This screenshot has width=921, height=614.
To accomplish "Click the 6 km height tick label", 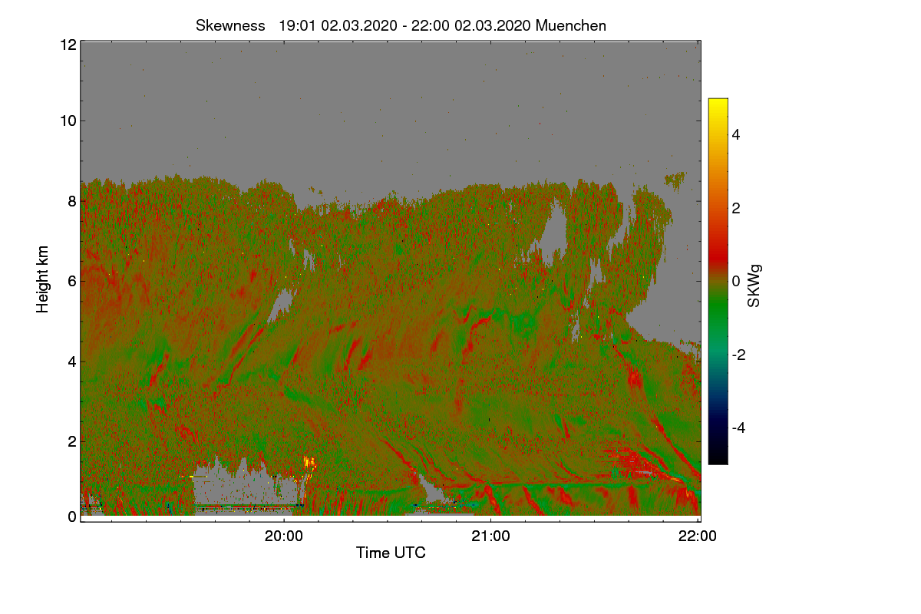I will click(72, 281).
